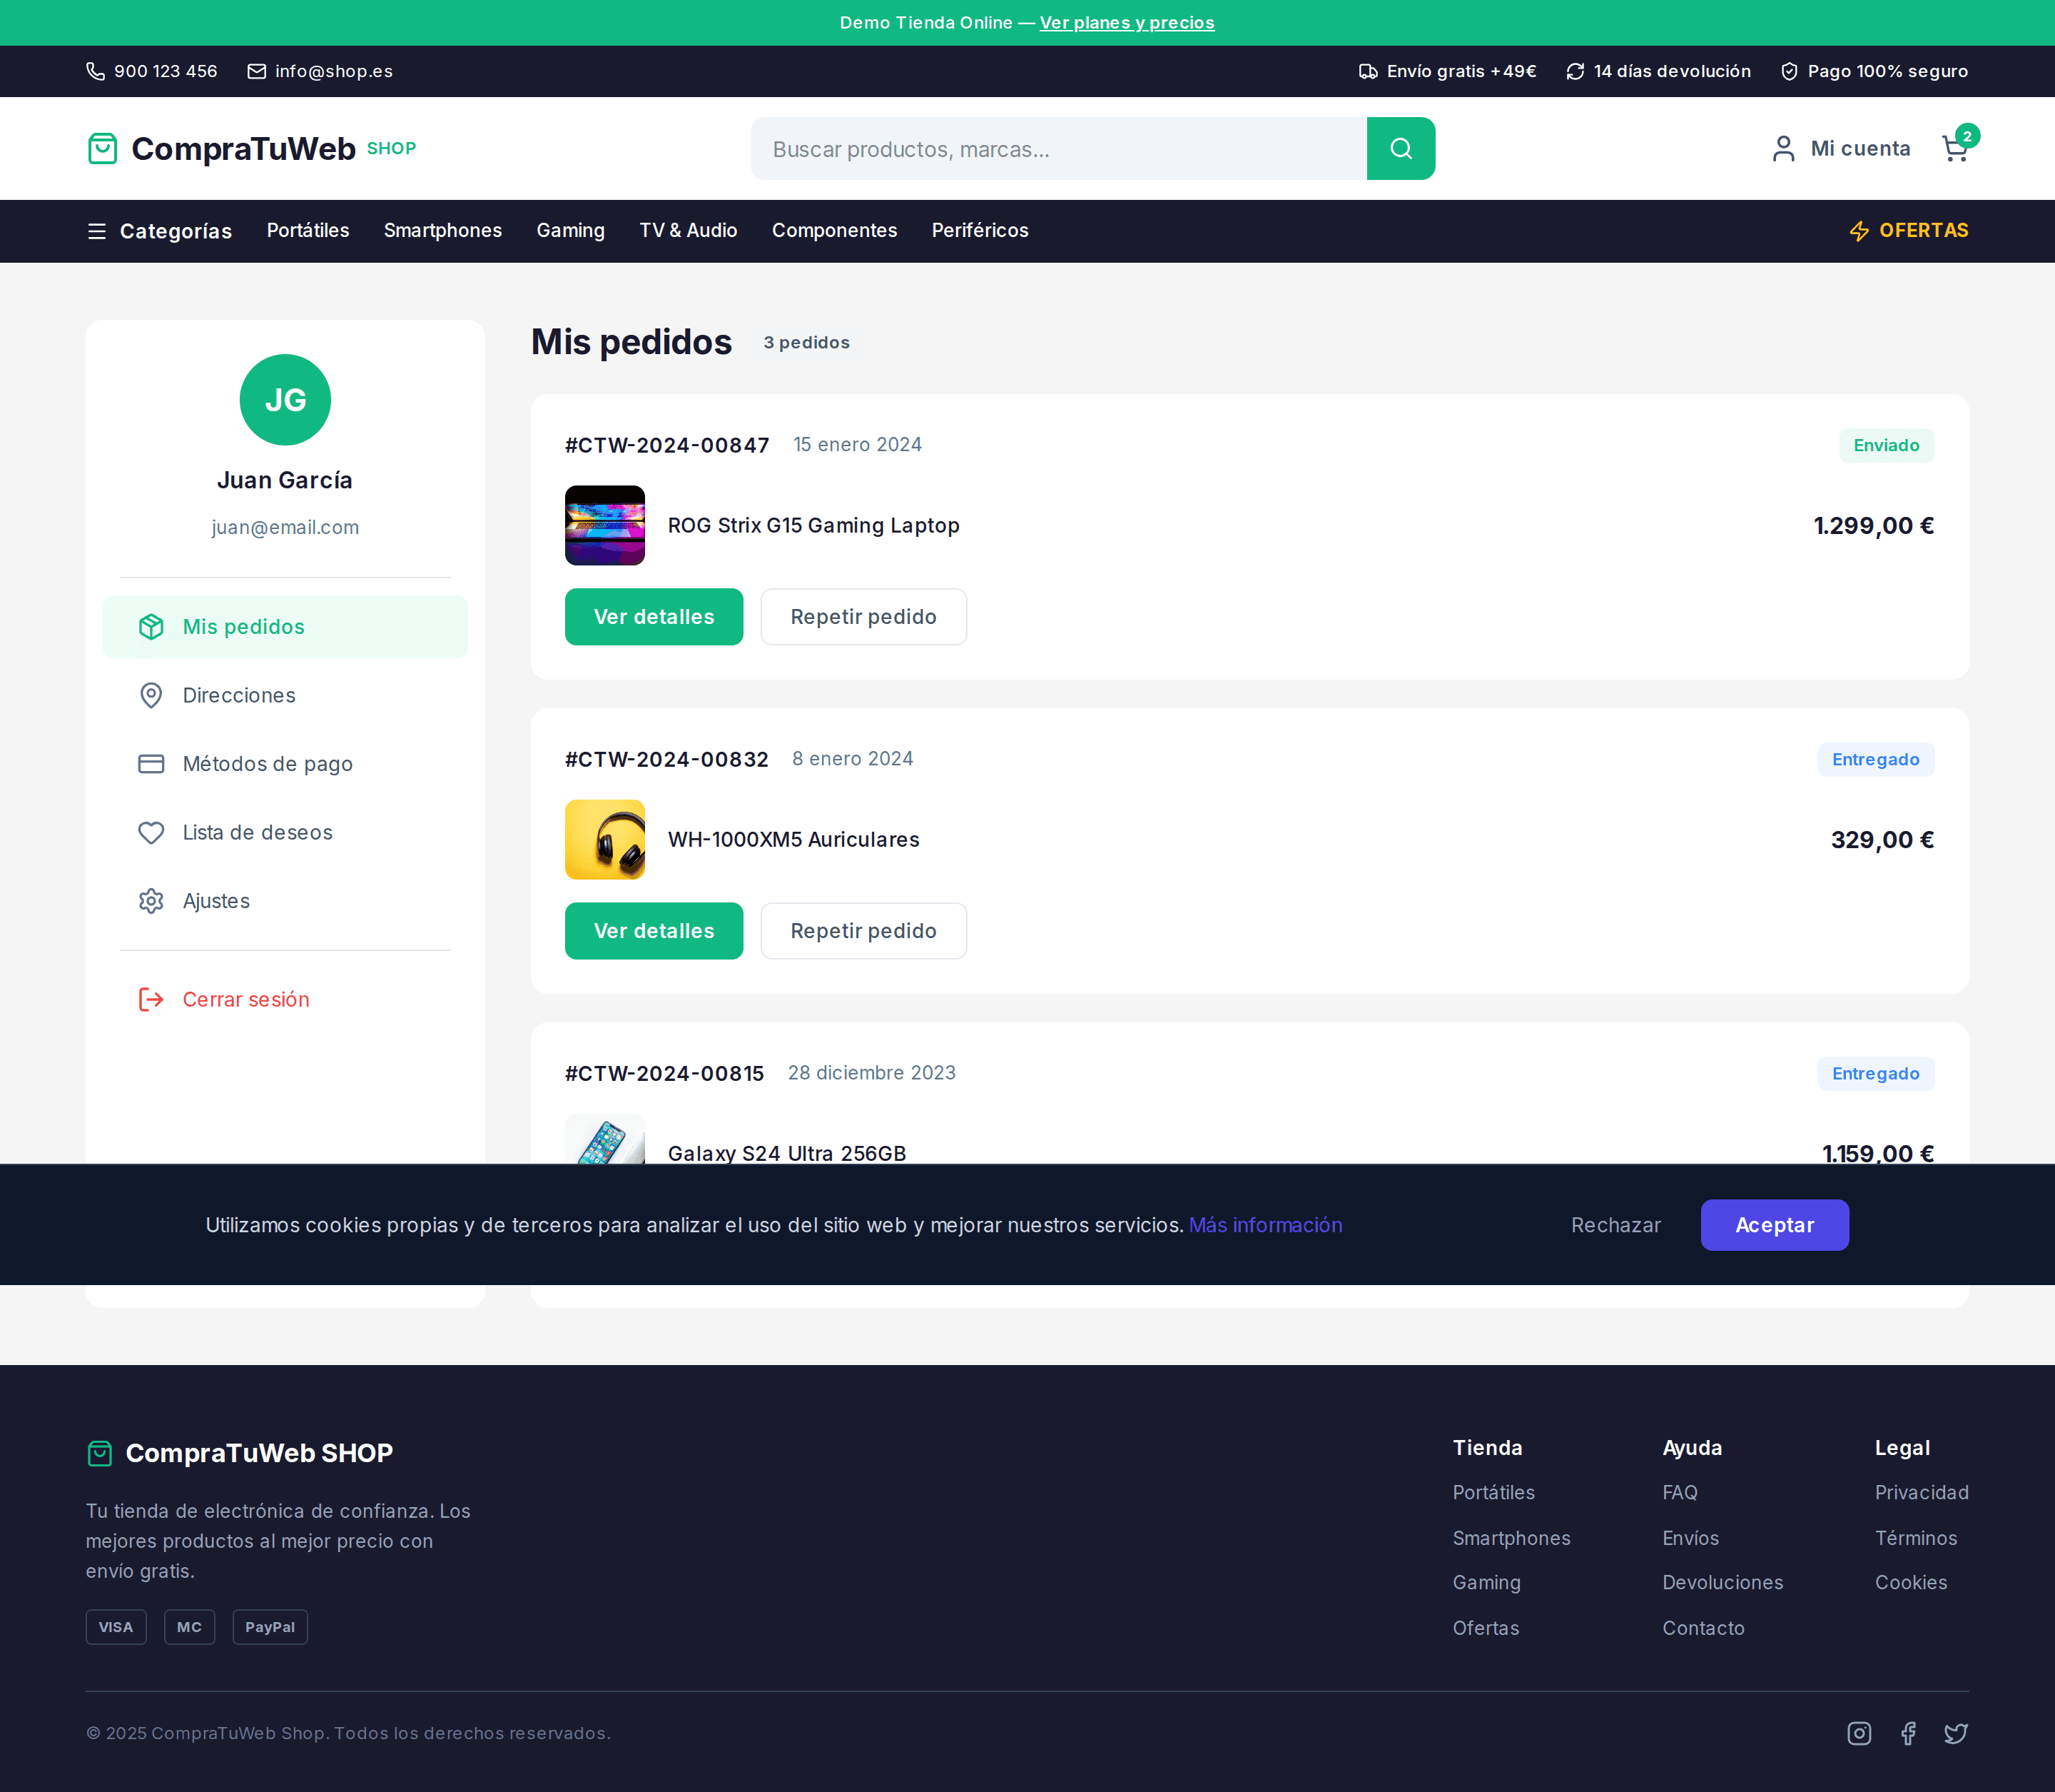Click the CompraTuWeb bag logo in header
The height and width of the screenshot is (1792, 2055).
103,149
